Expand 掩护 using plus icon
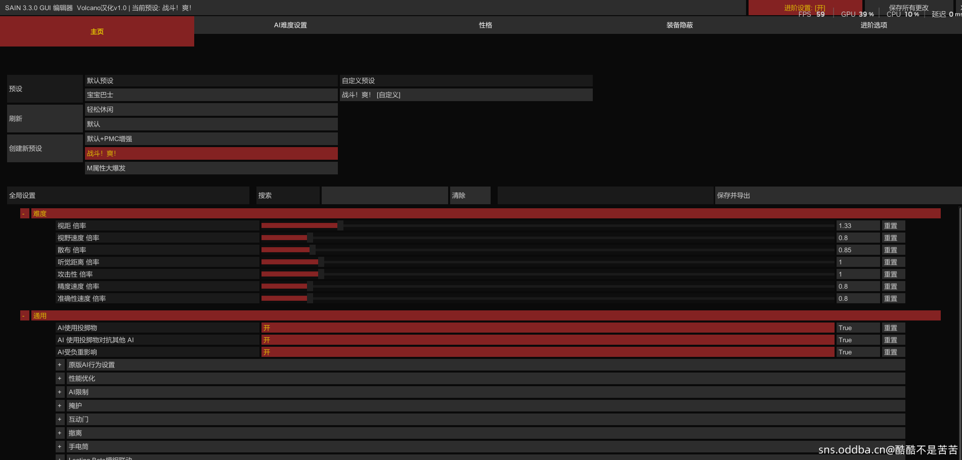The height and width of the screenshot is (460, 962). 60,406
